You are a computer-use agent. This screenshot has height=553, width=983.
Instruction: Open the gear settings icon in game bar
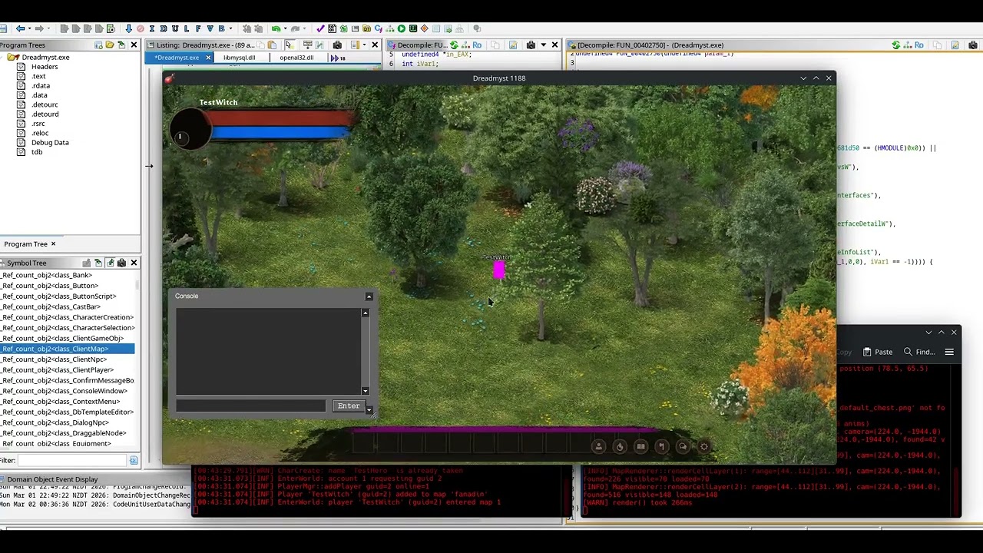(x=703, y=446)
